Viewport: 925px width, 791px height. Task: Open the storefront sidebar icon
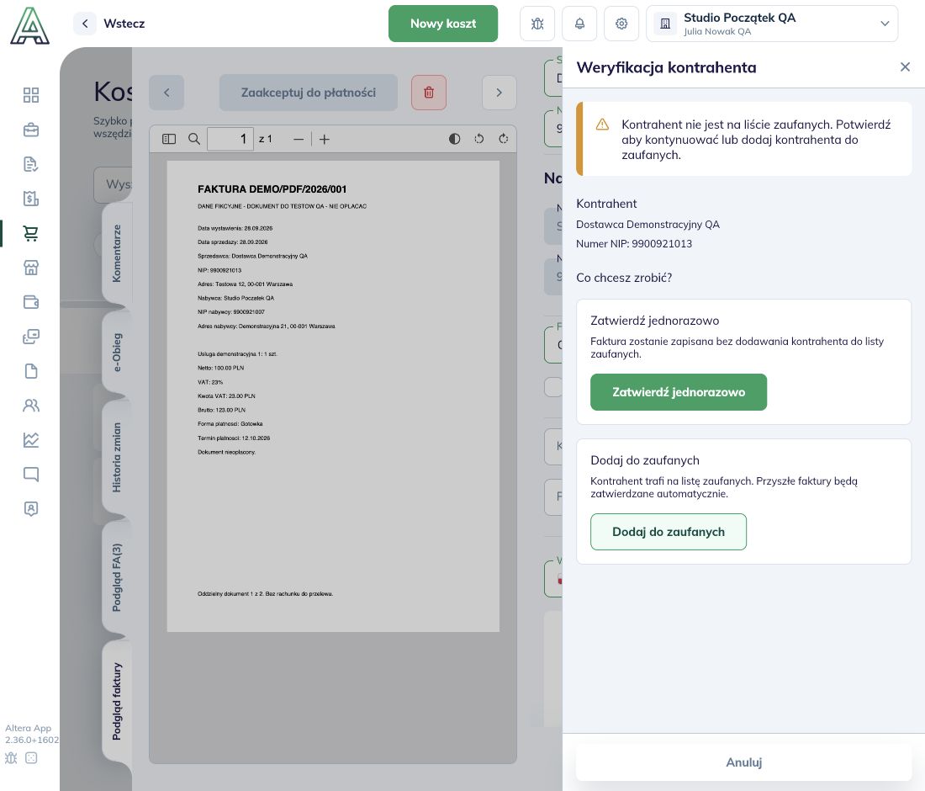[x=30, y=268]
